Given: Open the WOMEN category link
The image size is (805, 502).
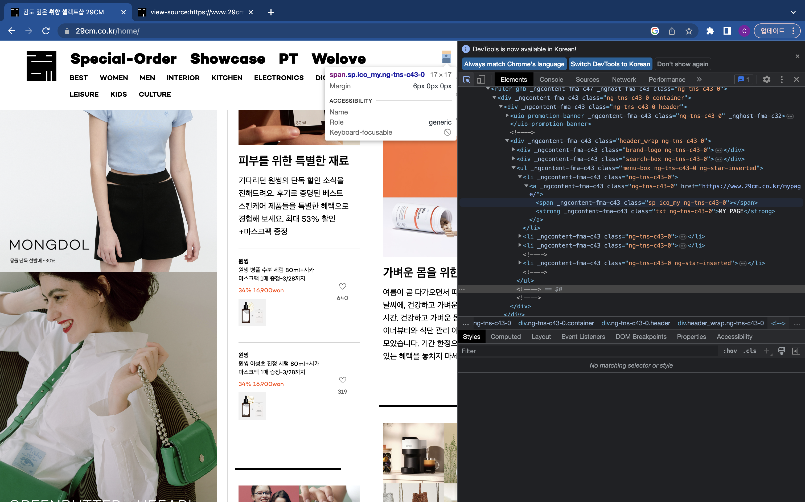Looking at the screenshot, I should 113,78.
